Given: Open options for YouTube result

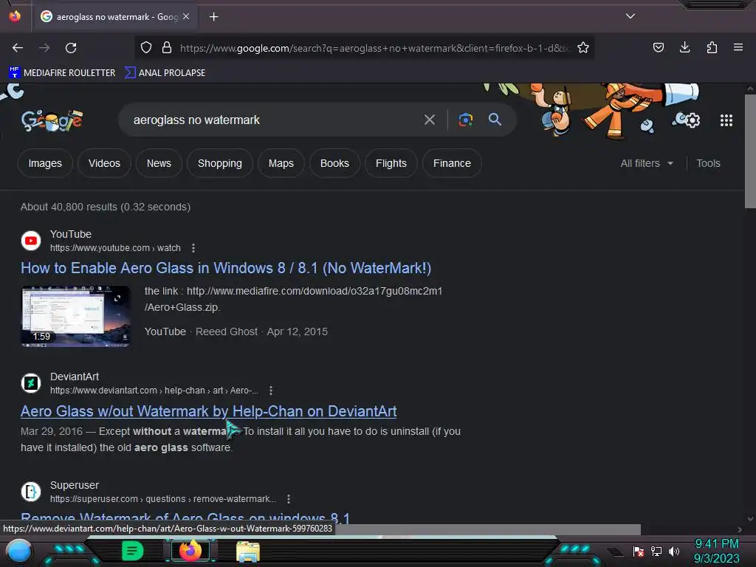Looking at the screenshot, I should coord(193,248).
